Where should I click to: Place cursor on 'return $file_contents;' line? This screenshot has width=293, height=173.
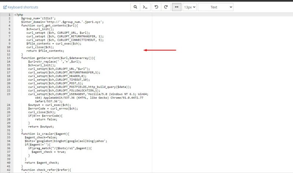pos(45,51)
